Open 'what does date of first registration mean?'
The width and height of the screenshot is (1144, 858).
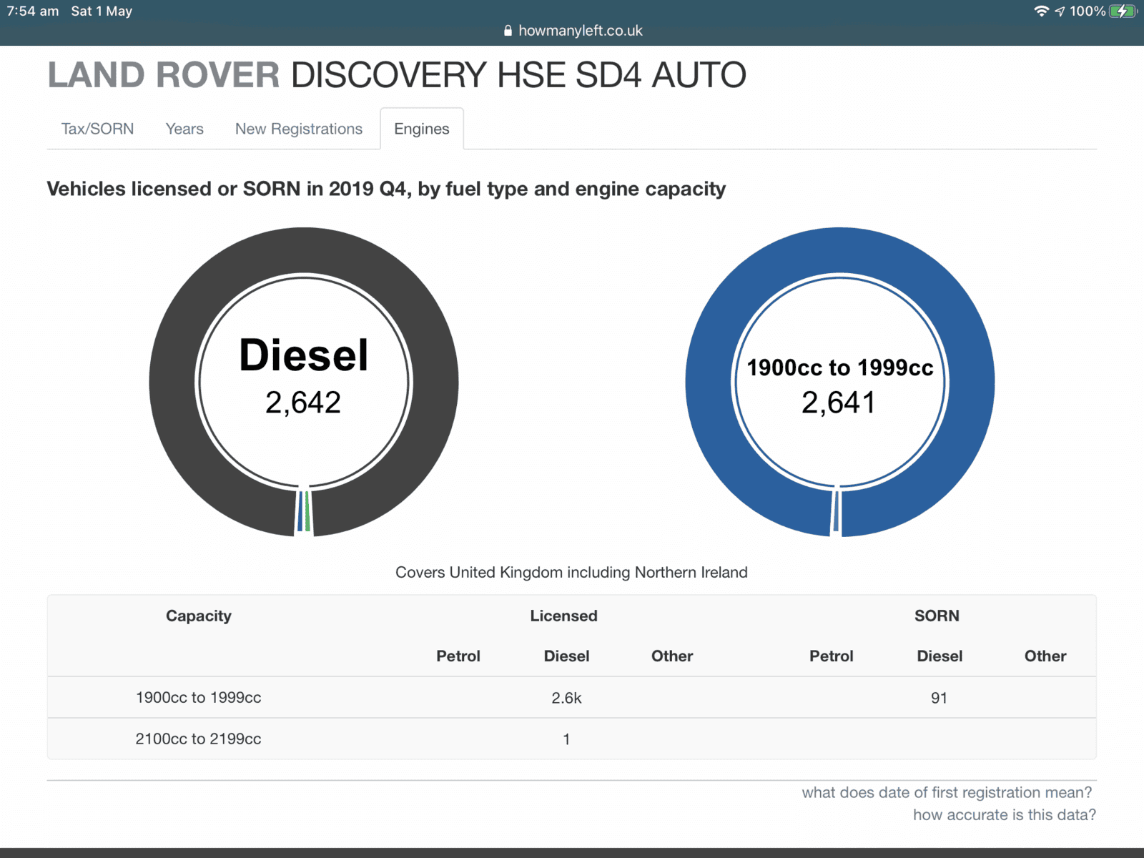pos(947,792)
